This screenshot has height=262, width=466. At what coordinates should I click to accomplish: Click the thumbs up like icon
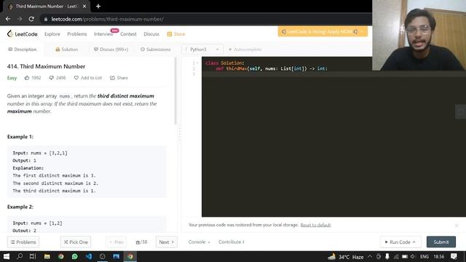point(27,78)
